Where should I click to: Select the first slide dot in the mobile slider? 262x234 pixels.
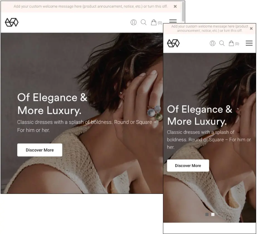click(207, 214)
